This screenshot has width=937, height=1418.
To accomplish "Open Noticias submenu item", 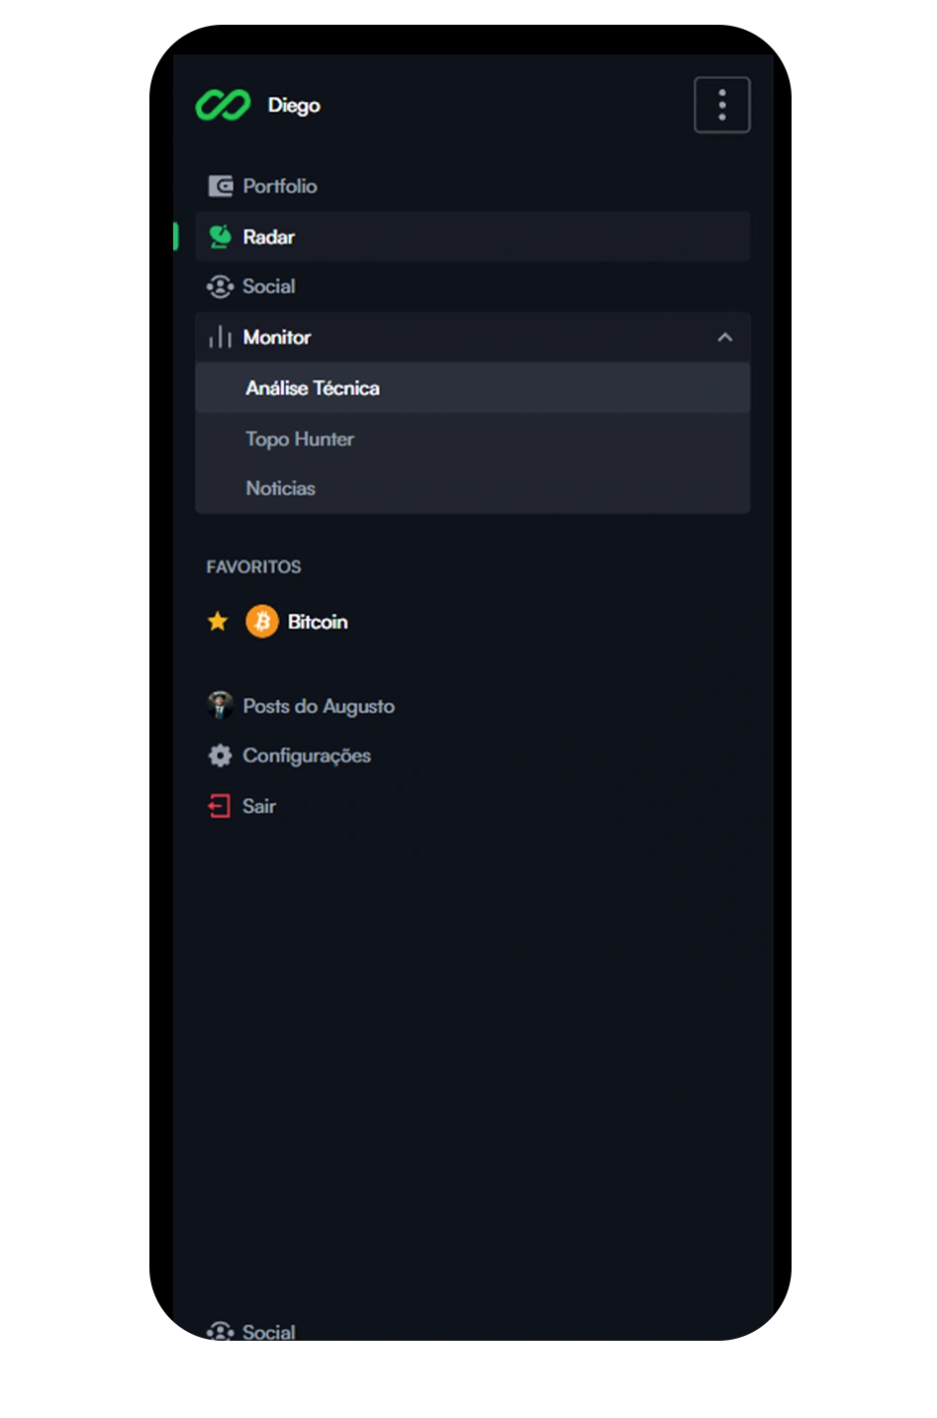I will 473,488.
